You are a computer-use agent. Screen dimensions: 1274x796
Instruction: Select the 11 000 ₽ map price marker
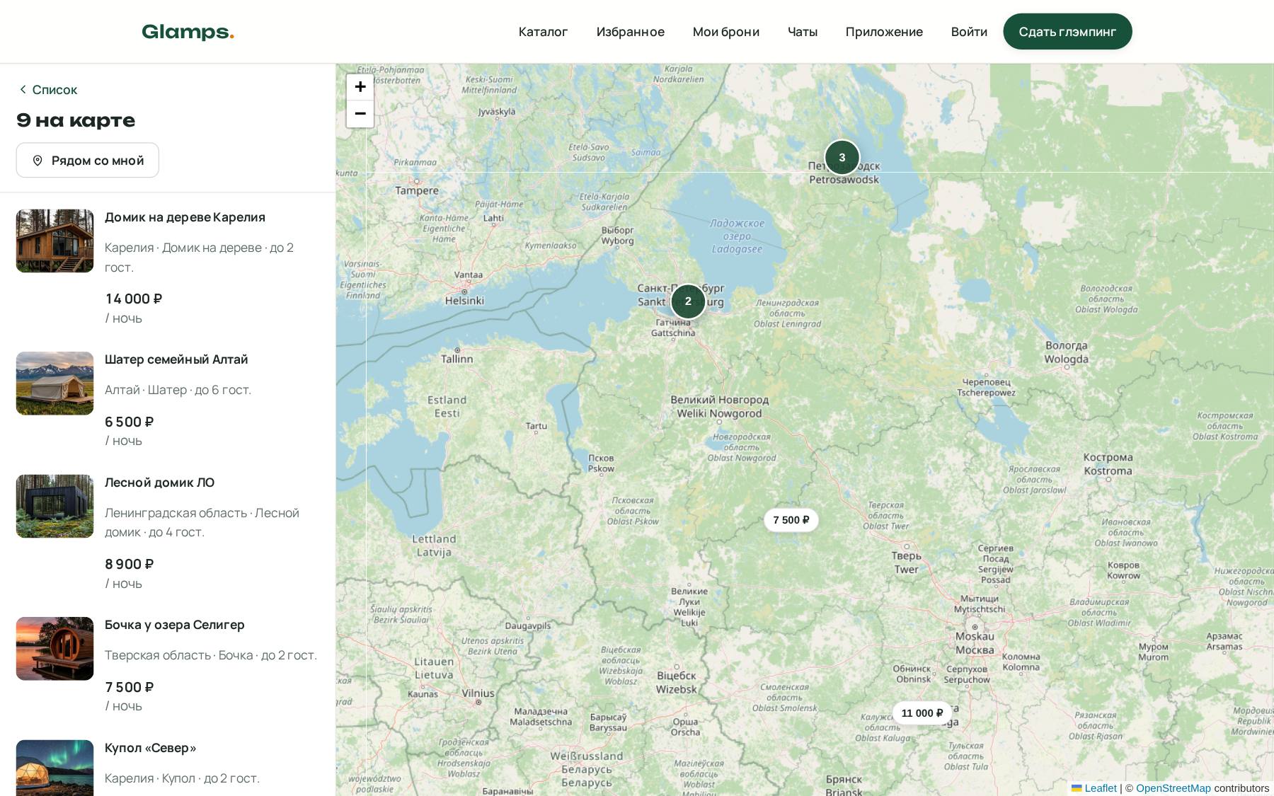click(x=922, y=713)
